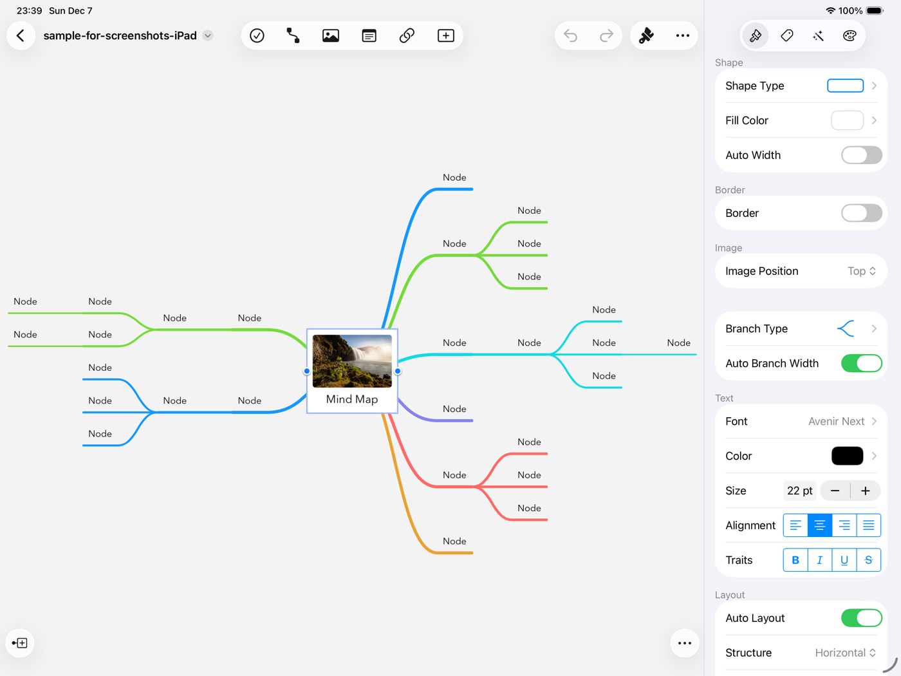The image size is (901, 676).
Task: Open the black text Color swatch
Action: [x=847, y=456]
